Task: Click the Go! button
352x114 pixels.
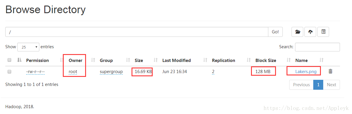Action: [275, 32]
